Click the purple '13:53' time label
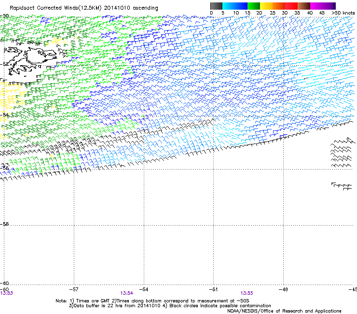 tap(6, 293)
